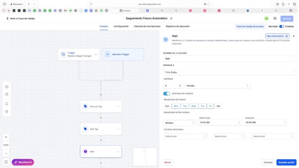Expand the Time Delay dropdown
The width and height of the screenshot is (299, 168).
point(229,72)
